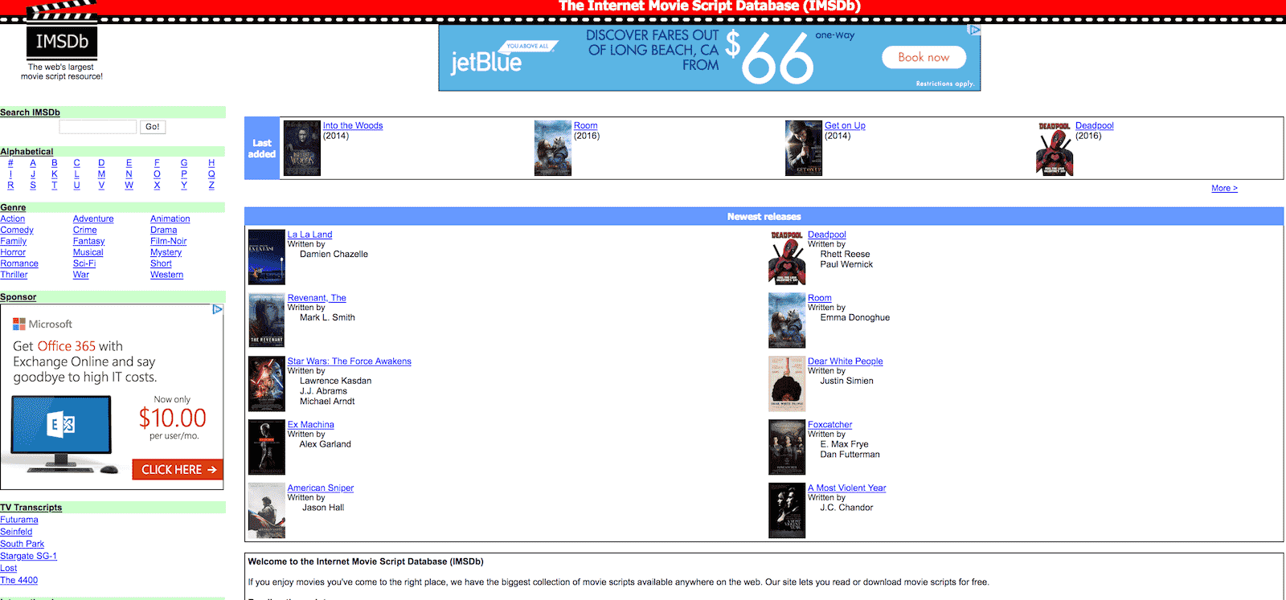
Task: Open the American Sniper poster thumbnail
Action: (267, 511)
